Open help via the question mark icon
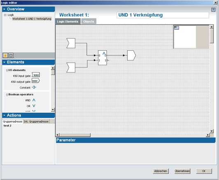This screenshot has width=219, height=180. (x=213, y=10)
